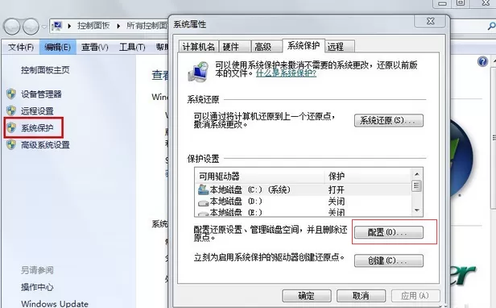Open 高级系统设置 from the sidebar
The width and height of the screenshot is (496, 308).
coord(45,145)
